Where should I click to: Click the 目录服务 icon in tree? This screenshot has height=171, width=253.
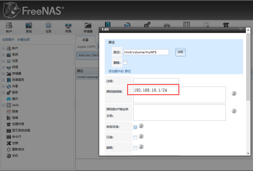[9, 80]
